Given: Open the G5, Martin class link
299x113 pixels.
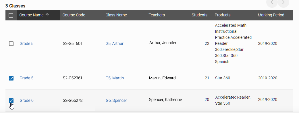Looking at the screenshot, I should point(115,78).
